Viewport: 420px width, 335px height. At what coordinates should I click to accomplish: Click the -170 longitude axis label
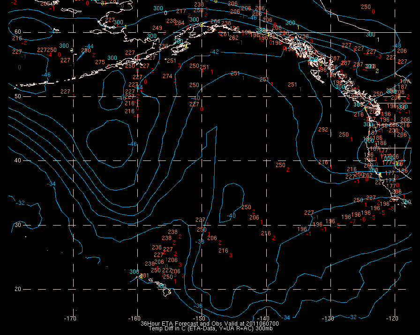coord(70,319)
